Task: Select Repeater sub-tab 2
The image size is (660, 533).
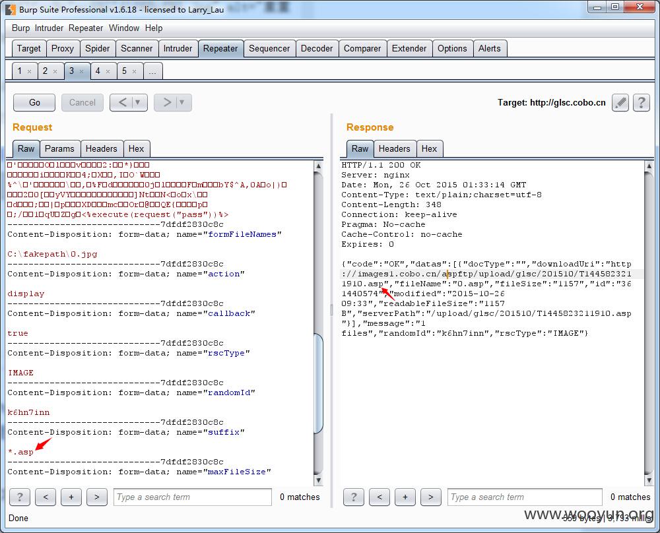Action: [45, 71]
